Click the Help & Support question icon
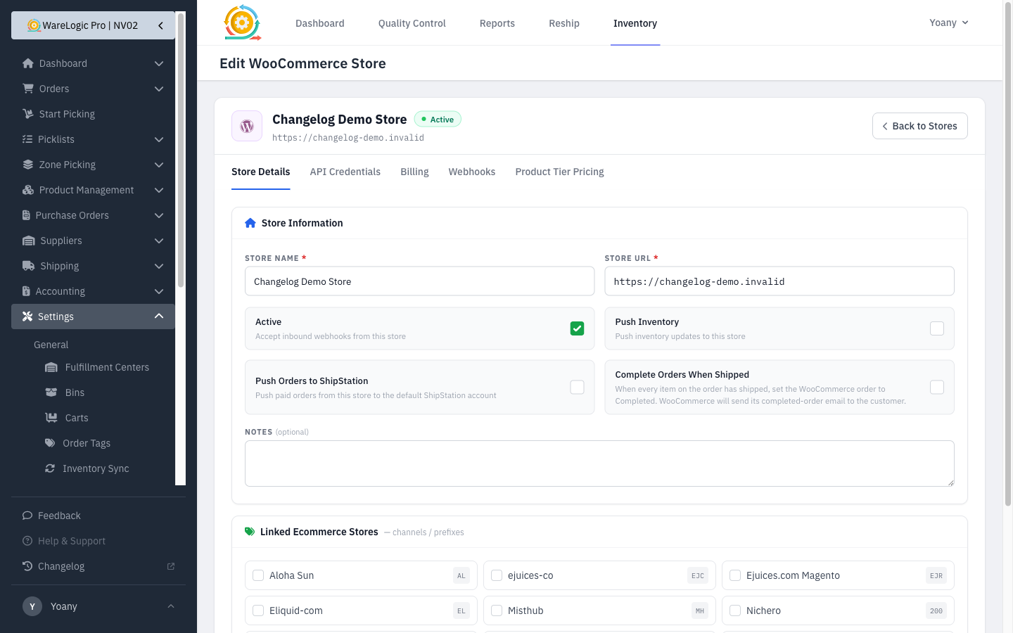 (27, 541)
